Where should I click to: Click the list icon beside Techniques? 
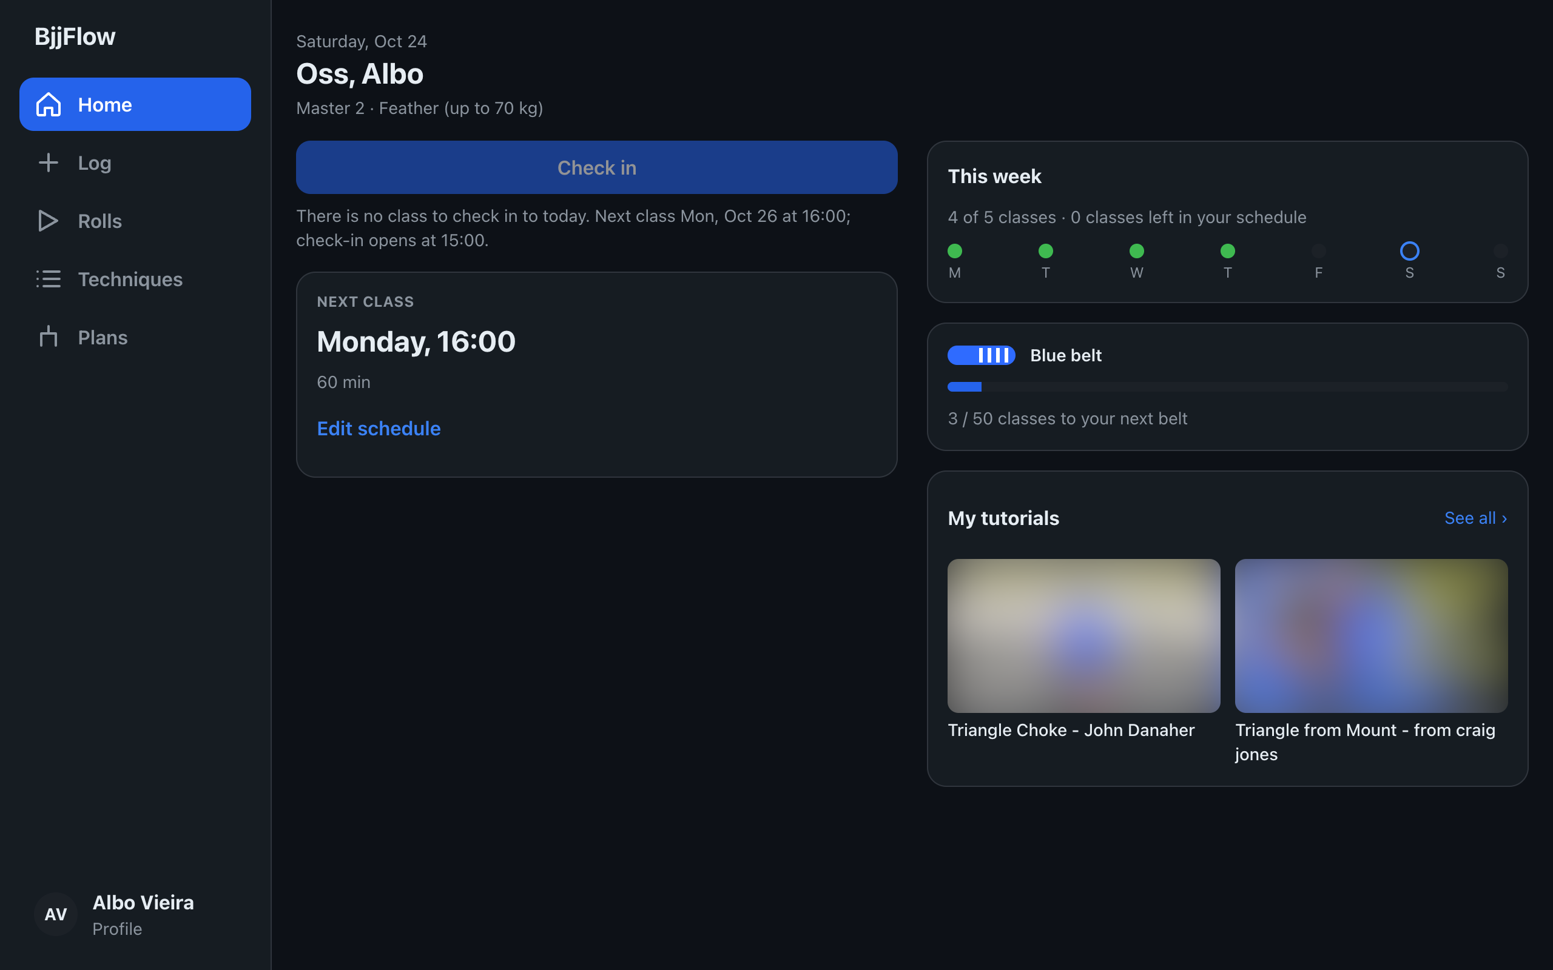point(48,279)
